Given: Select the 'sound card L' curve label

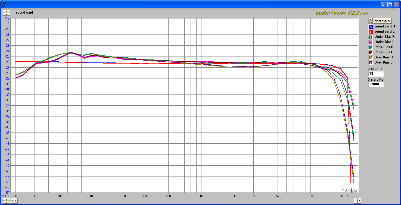Looking at the screenshot, I should coord(384,31).
